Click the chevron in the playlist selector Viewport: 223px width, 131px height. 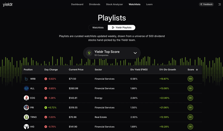[x=135, y=53]
